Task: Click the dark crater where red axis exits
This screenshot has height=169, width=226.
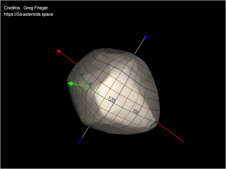Action: click(x=156, y=123)
